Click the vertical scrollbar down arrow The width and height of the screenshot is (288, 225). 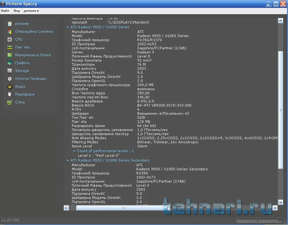coord(280,202)
